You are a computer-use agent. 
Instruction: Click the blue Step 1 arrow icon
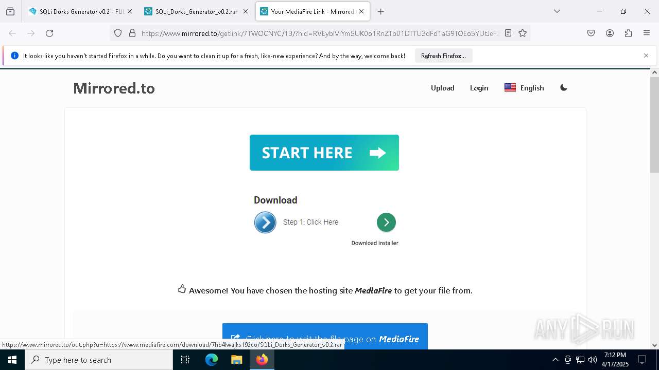pyautogui.click(x=265, y=223)
